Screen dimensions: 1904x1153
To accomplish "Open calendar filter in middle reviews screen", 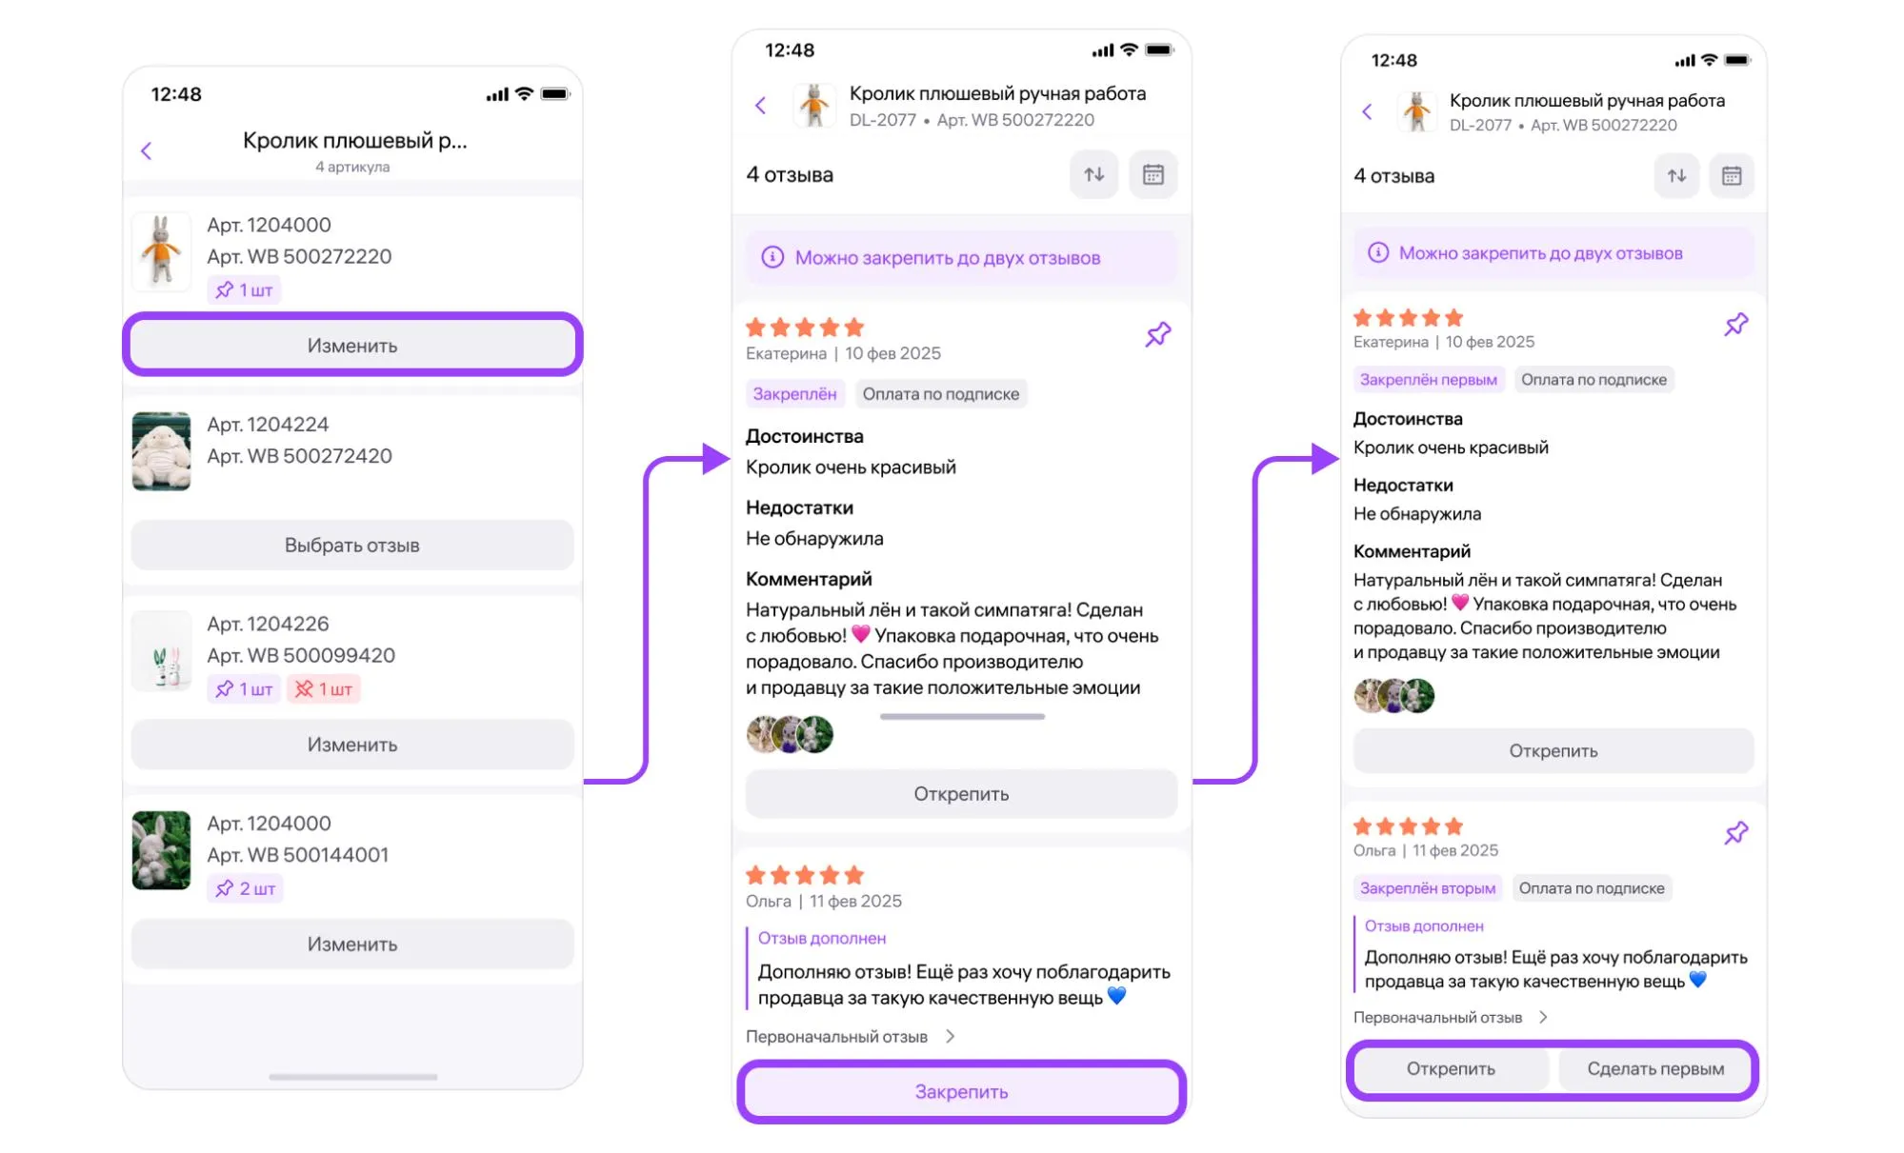I will point(1152,174).
